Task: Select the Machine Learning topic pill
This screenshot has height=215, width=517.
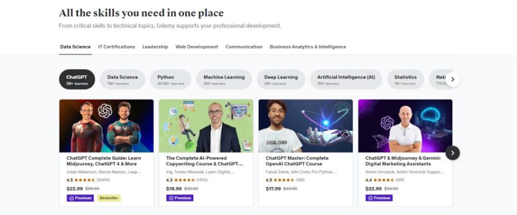Action: tap(224, 80)
